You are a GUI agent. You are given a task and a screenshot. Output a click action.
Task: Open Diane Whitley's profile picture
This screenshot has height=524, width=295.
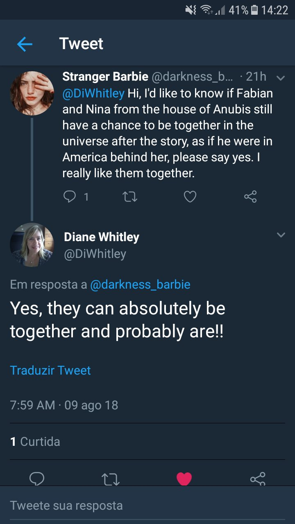pyautogui.click(x=32, y=245)
